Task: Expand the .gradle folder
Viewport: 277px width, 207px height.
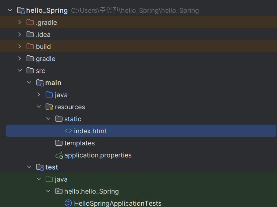Action: 20,22
